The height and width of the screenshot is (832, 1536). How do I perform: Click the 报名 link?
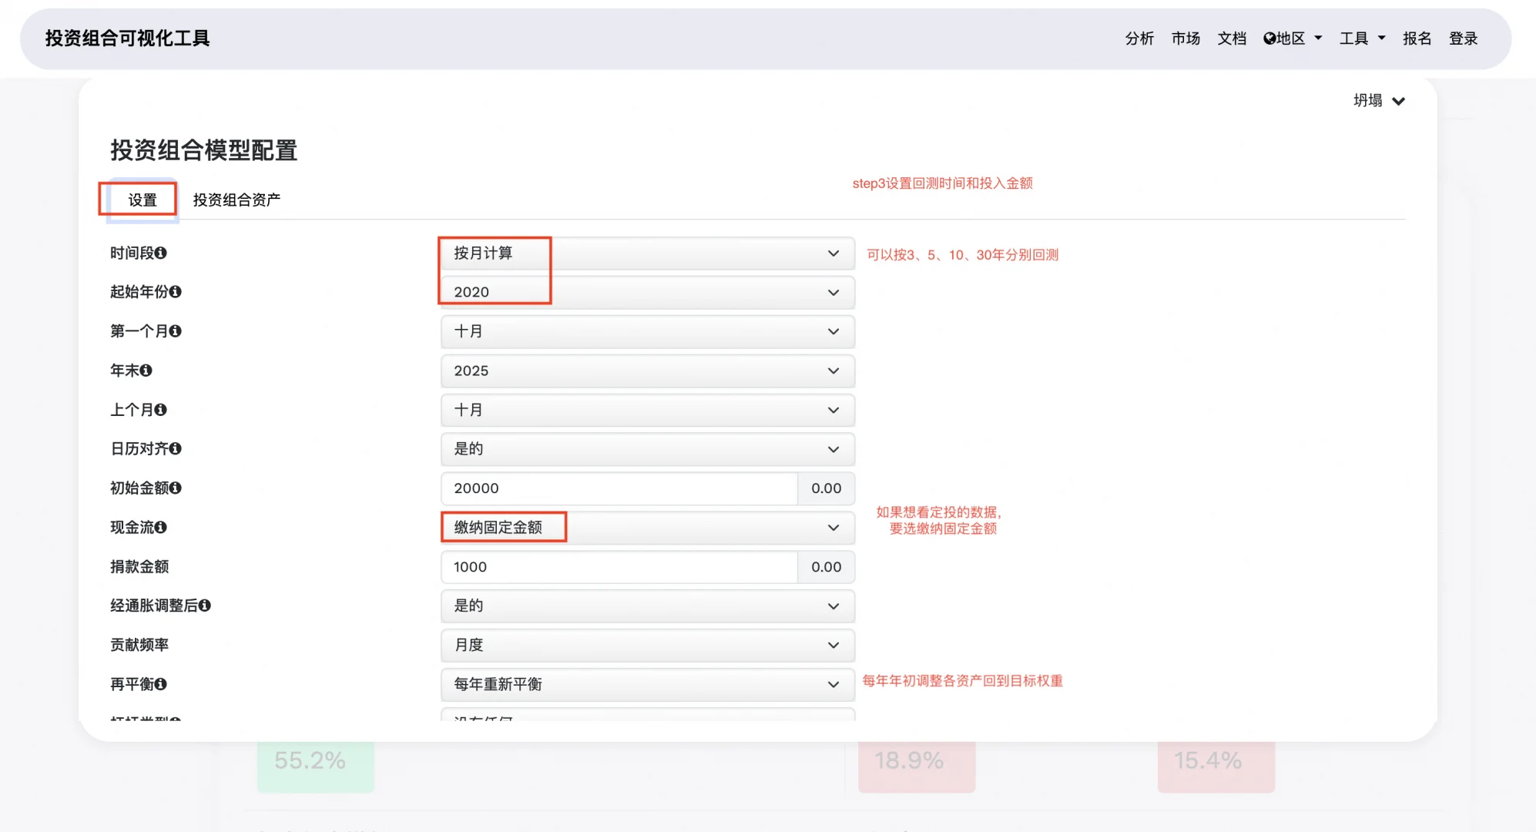1417,38
